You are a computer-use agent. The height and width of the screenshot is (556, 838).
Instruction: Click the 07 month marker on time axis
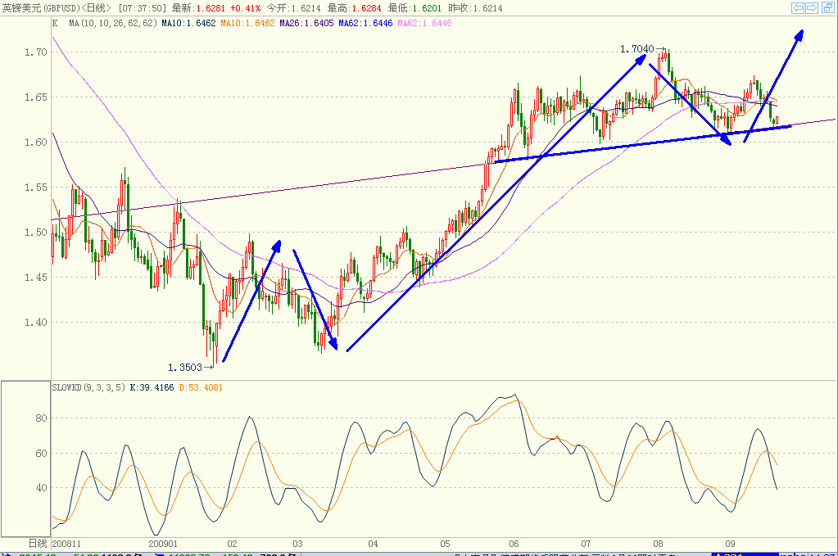coord(587,544)
